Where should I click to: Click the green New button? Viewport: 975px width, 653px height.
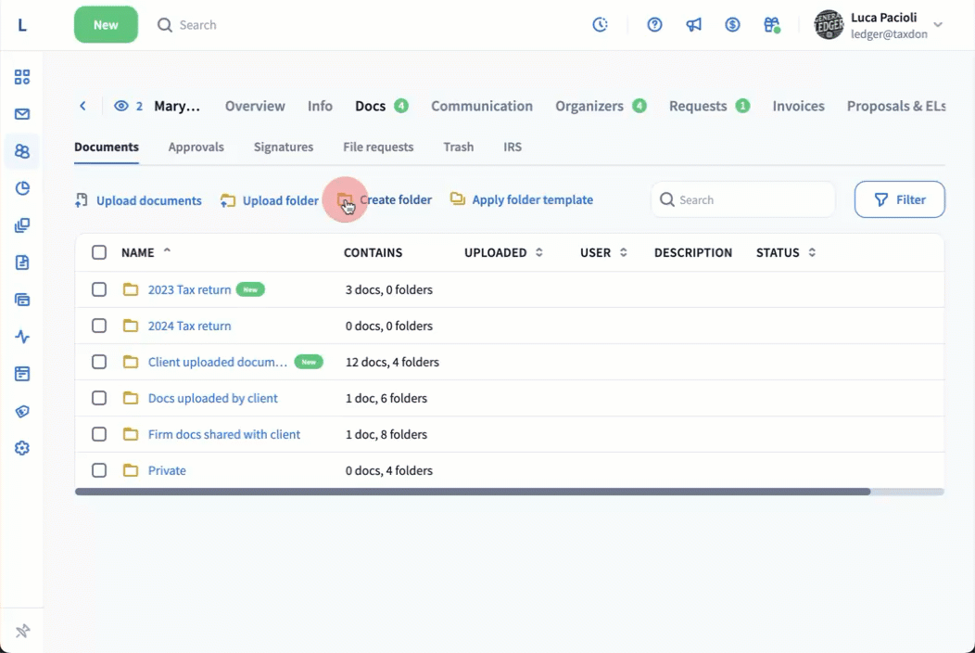[106, 25]
